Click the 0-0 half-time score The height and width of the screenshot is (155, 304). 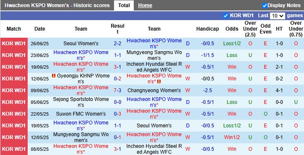click(x=279, y=102)
